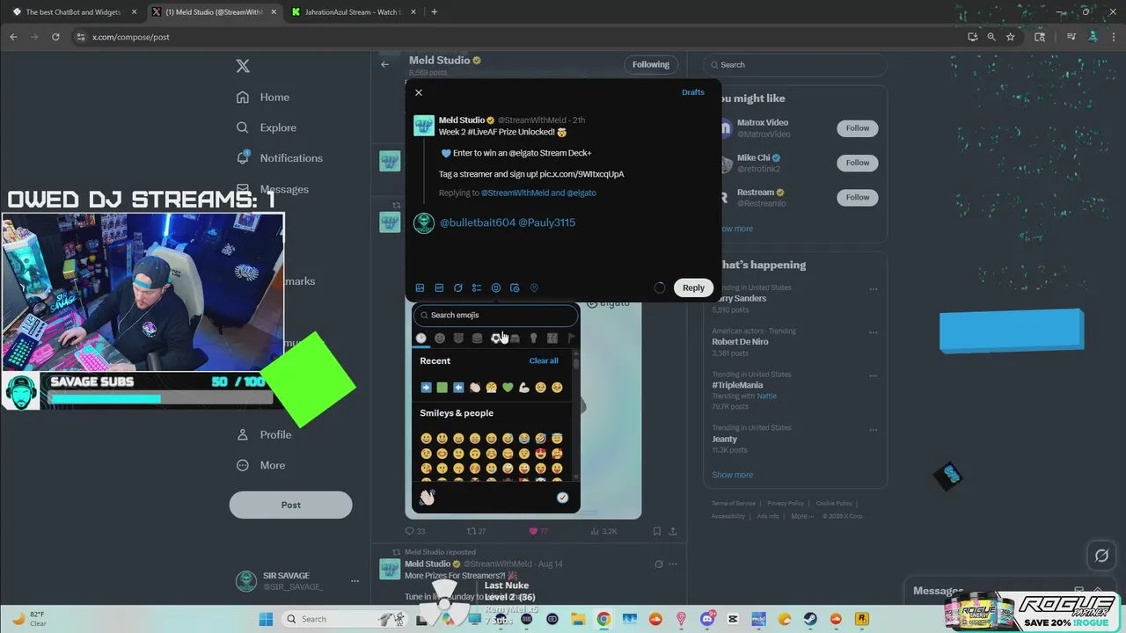Open the floating Grok button
This screenshot has width=1126, height=633.
coord(1100,556)
